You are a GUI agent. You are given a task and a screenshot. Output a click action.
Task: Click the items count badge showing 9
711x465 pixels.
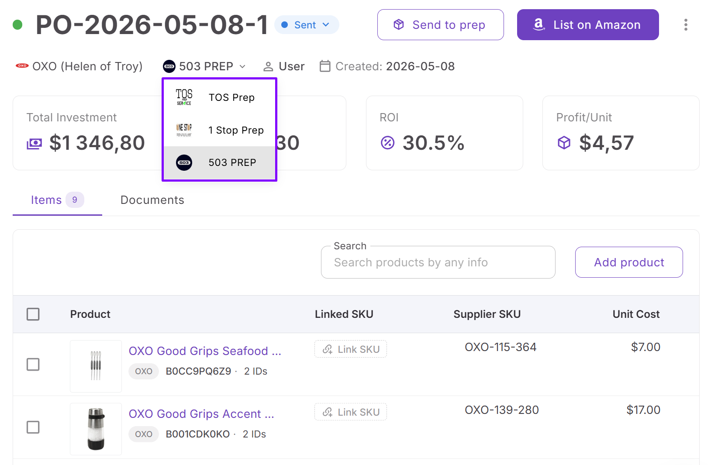coord(75,200)
